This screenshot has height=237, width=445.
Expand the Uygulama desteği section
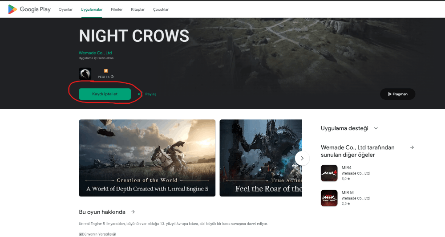[x=376, y=128]
